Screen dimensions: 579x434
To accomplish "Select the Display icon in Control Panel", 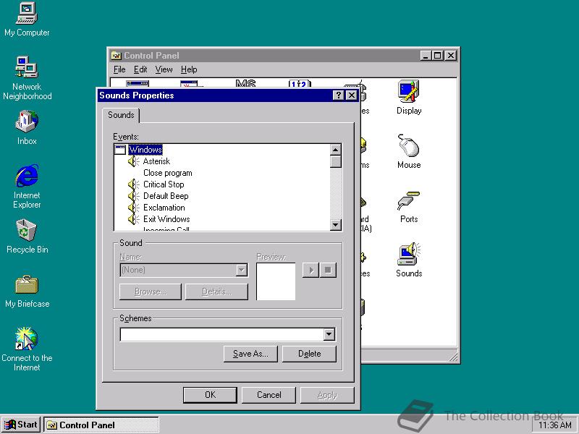I will 409,98.
